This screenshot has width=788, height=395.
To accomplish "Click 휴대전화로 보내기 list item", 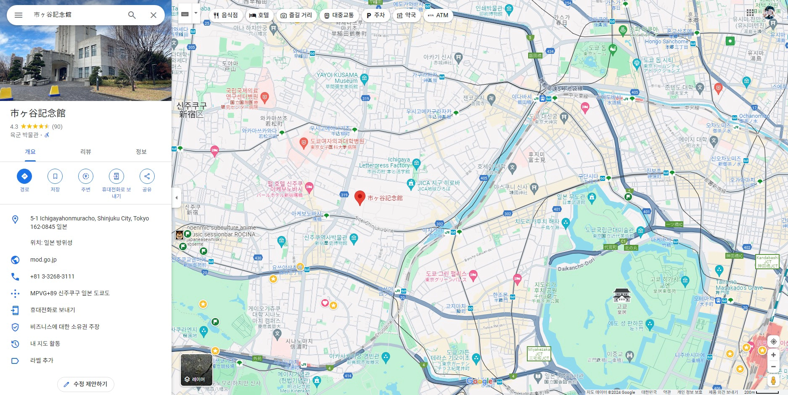I will [x=86, y=310].
